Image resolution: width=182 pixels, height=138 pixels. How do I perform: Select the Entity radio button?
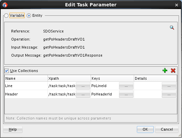point(29,15)
